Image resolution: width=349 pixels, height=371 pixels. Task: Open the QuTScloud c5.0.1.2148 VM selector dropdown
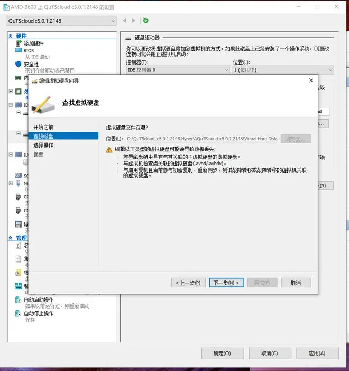[61, 21]
